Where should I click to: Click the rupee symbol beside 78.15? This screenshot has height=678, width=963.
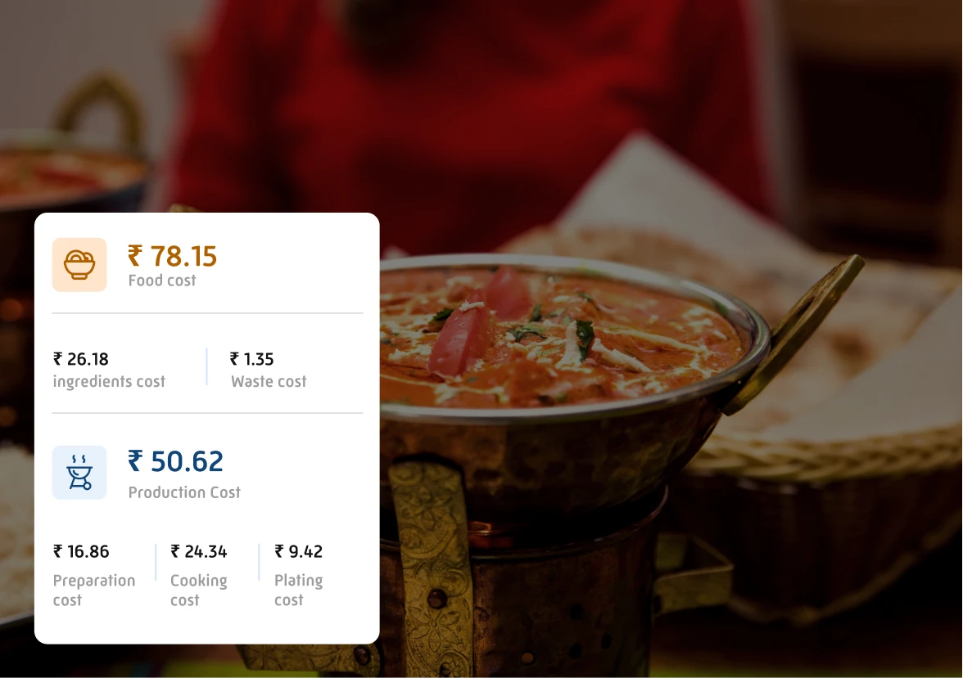point(135,255)
